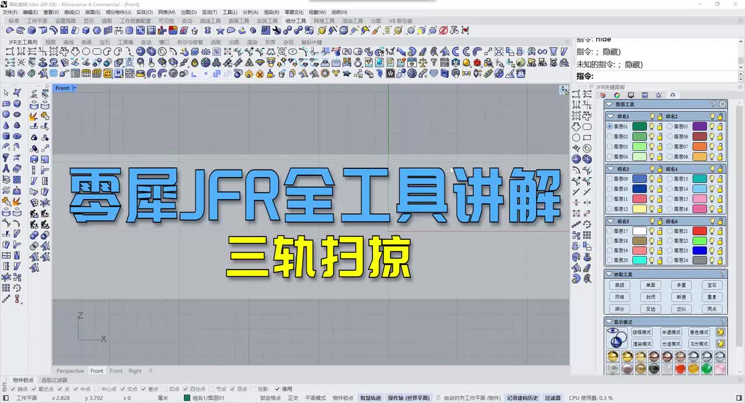
Task: Collapse the 显示模式 panel section
Action: click(x=610, y=321)
